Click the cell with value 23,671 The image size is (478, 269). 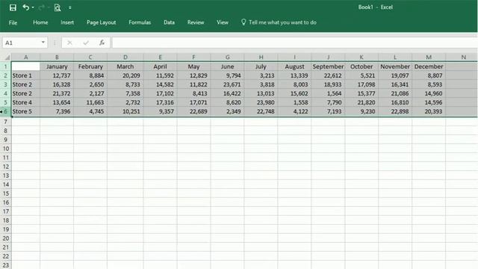pos(227,84)
